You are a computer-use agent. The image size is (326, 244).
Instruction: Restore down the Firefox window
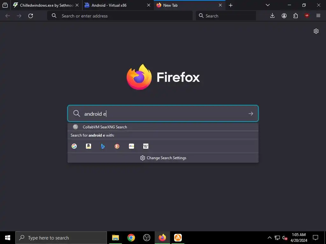pyautogui.click(x=304, y=5)
